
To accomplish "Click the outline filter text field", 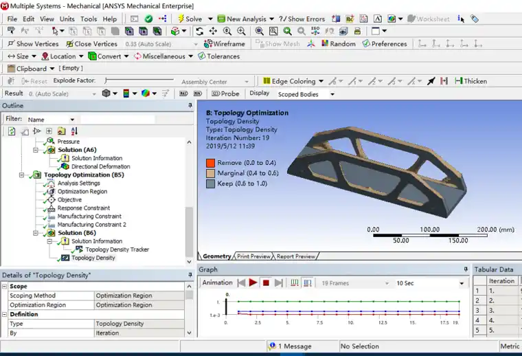I will pyautogui.click(x=117, y=120).
